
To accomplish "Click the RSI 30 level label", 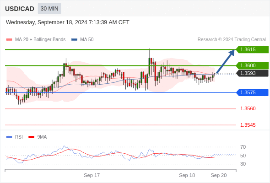I will (x=243, y=164).
